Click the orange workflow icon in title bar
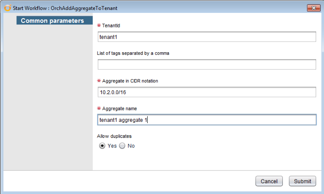This screenshot has width=324, height=194. click(7, 8)
